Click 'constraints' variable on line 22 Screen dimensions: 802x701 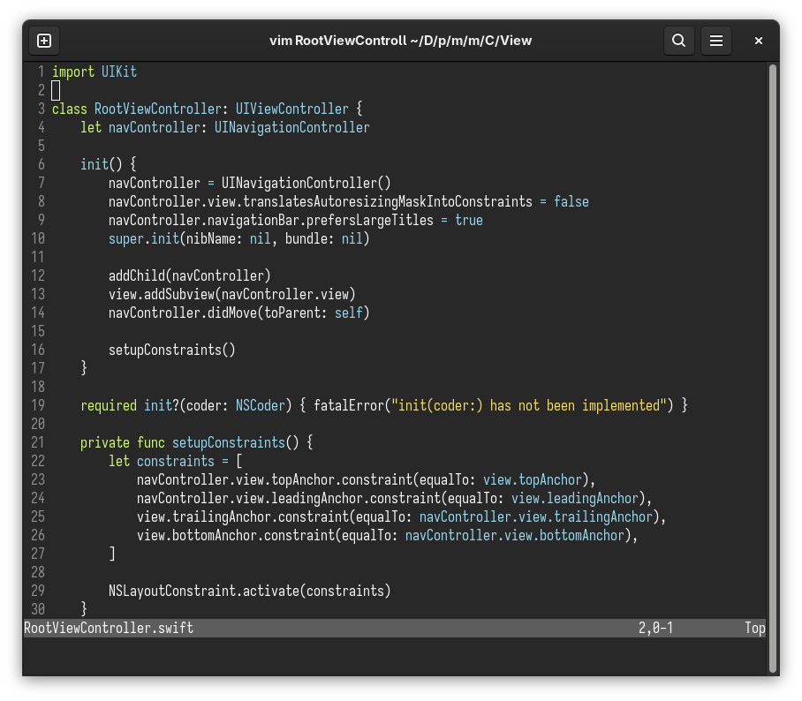click(x=176, y=461)
